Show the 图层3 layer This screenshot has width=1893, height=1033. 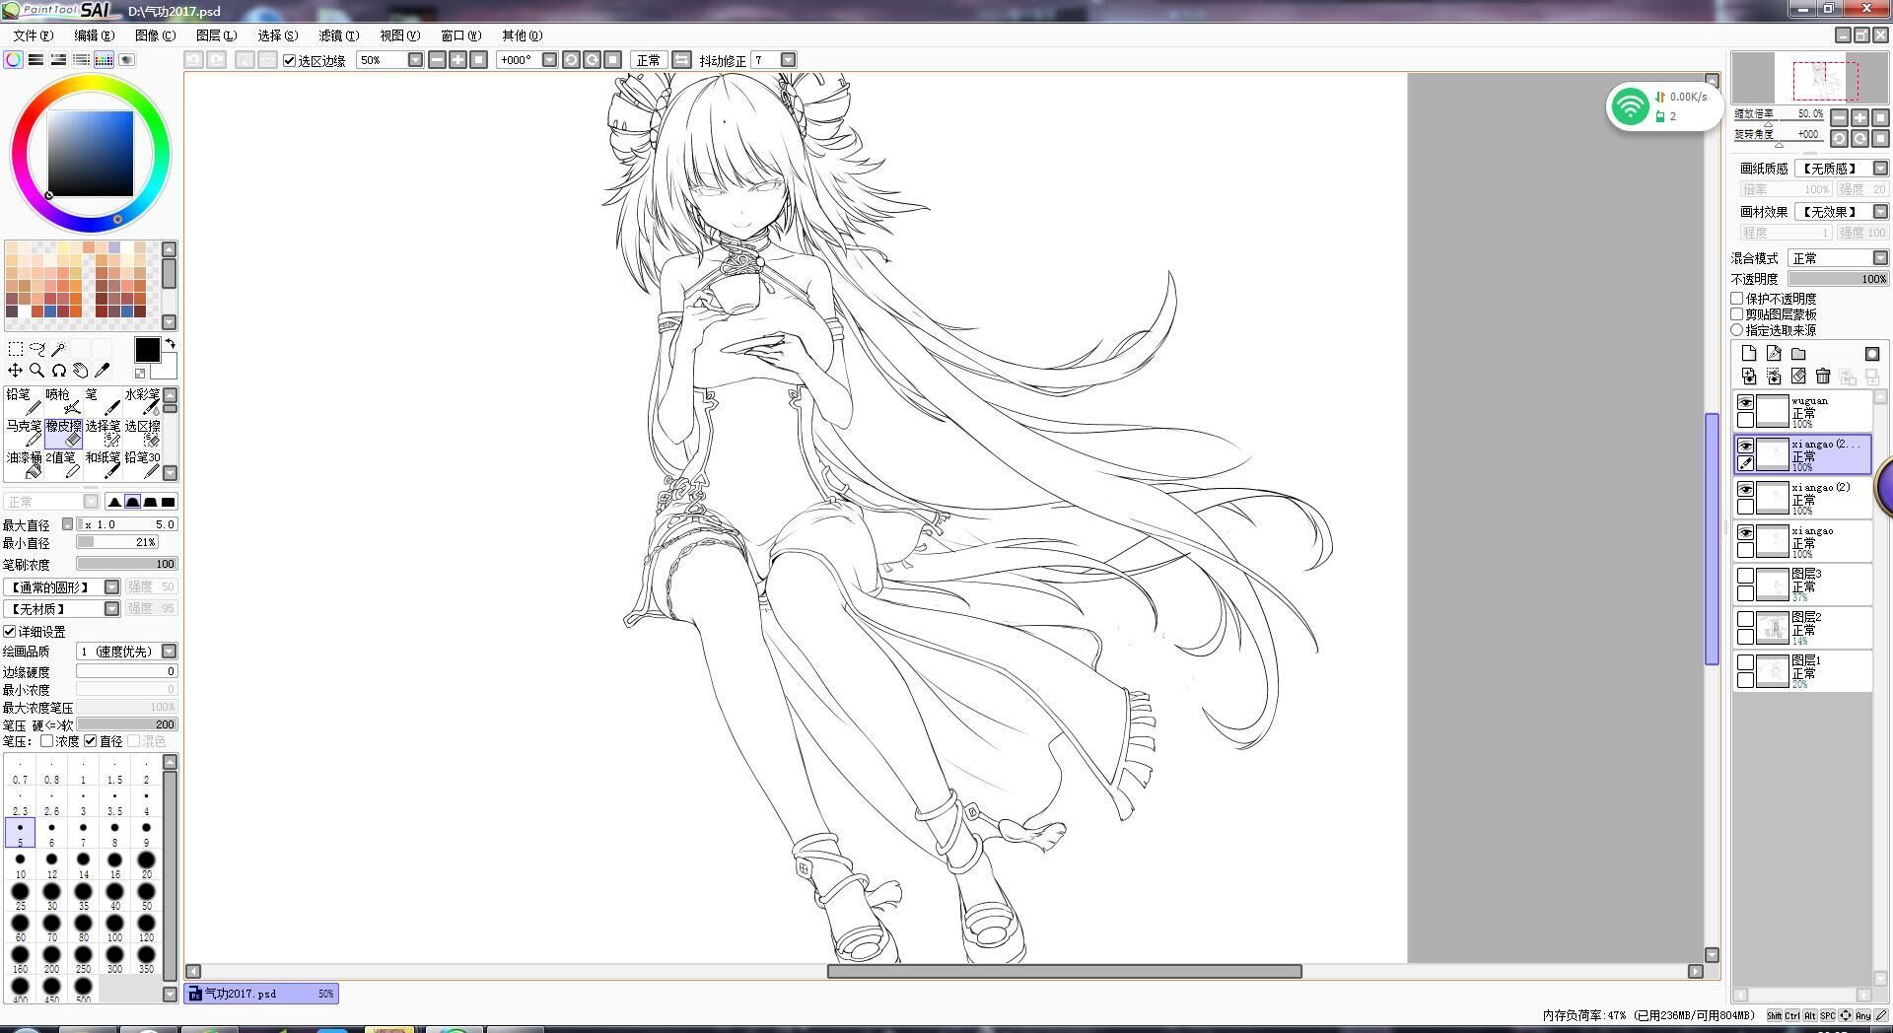[1746, 576]
